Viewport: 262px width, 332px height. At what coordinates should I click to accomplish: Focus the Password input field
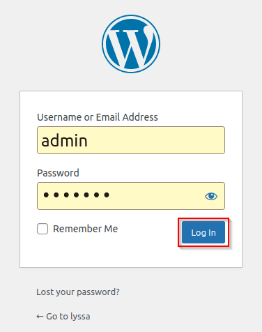point(131,196)
